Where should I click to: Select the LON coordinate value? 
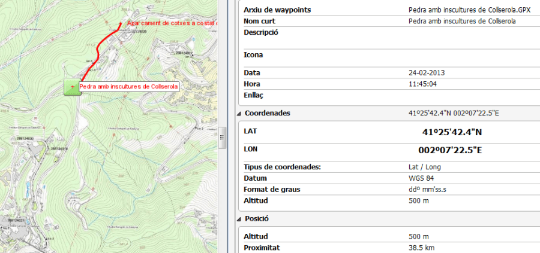451,151
